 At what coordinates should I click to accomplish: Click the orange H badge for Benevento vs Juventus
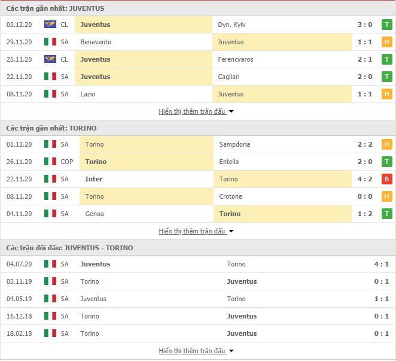click(386, 42)
